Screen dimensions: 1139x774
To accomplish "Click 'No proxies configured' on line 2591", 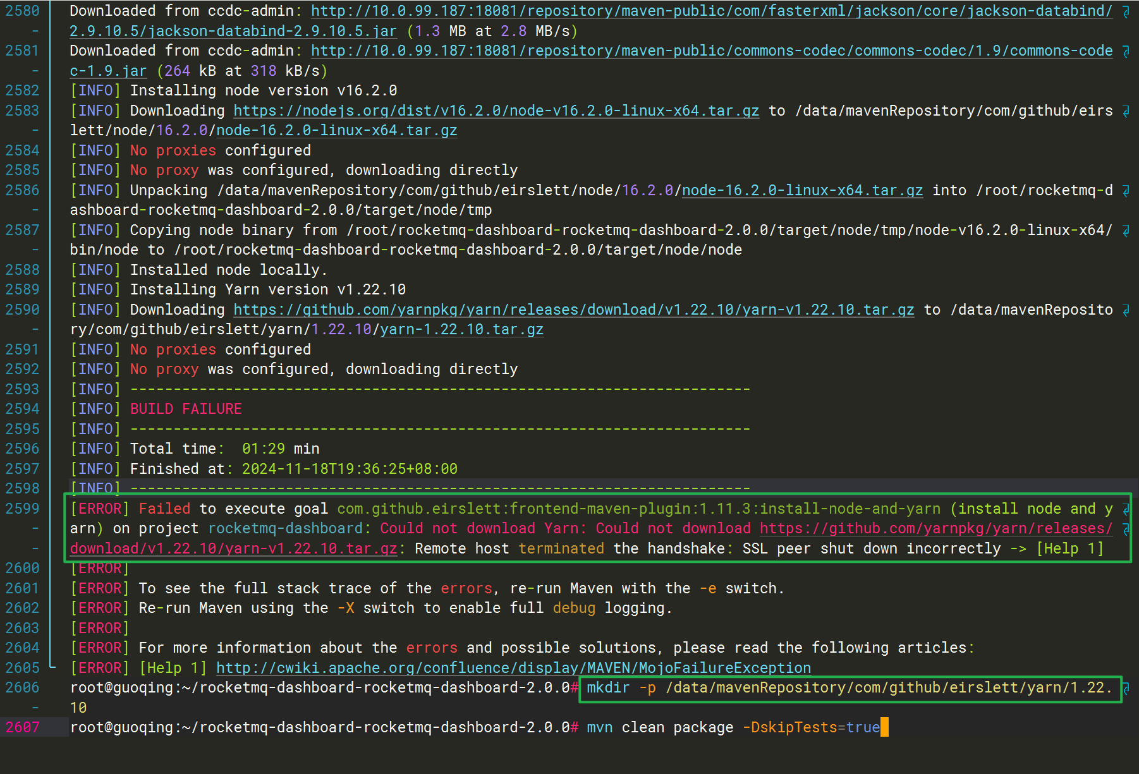I will coord(221,349).
